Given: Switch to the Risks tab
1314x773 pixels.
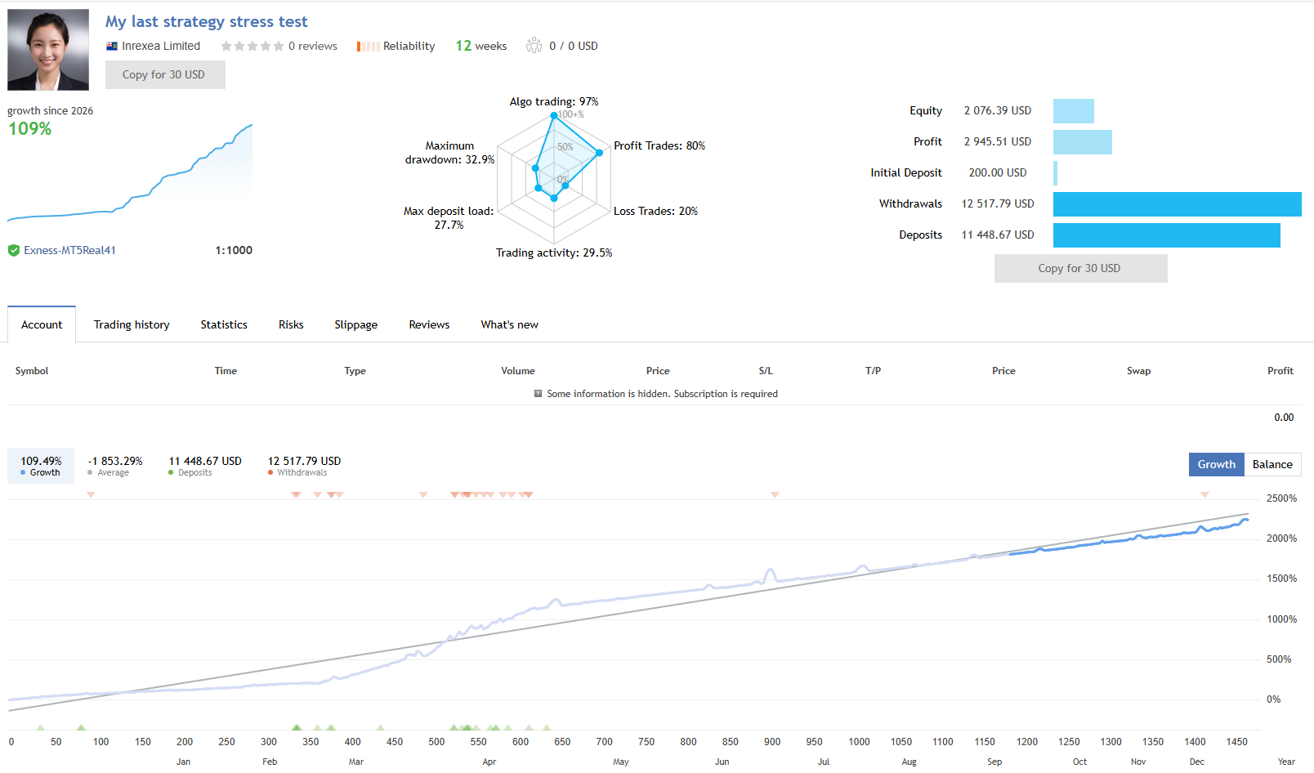Looking at the screenshot, I should click(x=291, y=324).
